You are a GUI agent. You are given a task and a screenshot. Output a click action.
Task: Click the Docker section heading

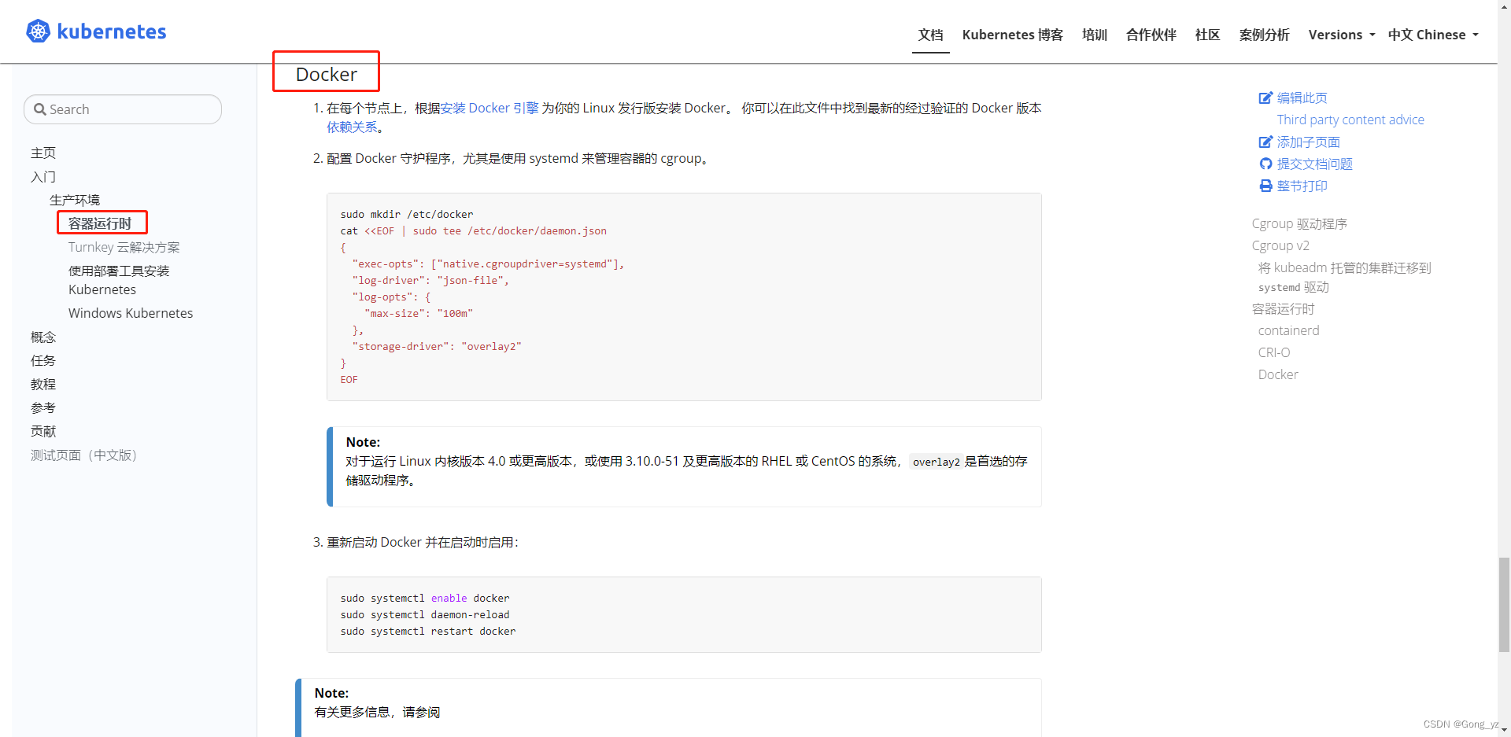(x=327, y=74)
